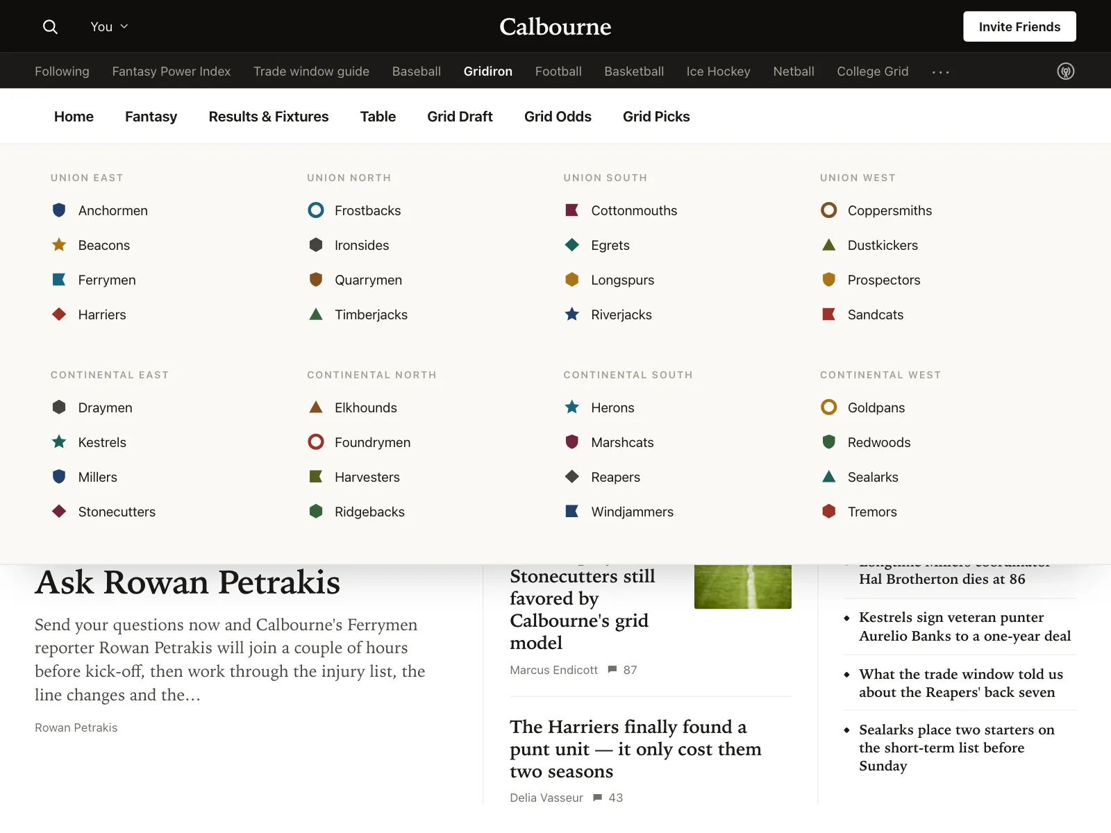Open the Grid Draft tab
1111x833 pixels.
460,117
